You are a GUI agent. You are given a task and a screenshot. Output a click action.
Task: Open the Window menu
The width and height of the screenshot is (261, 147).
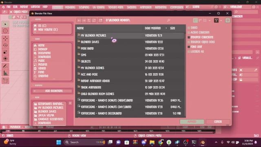[x=35, y=7]
